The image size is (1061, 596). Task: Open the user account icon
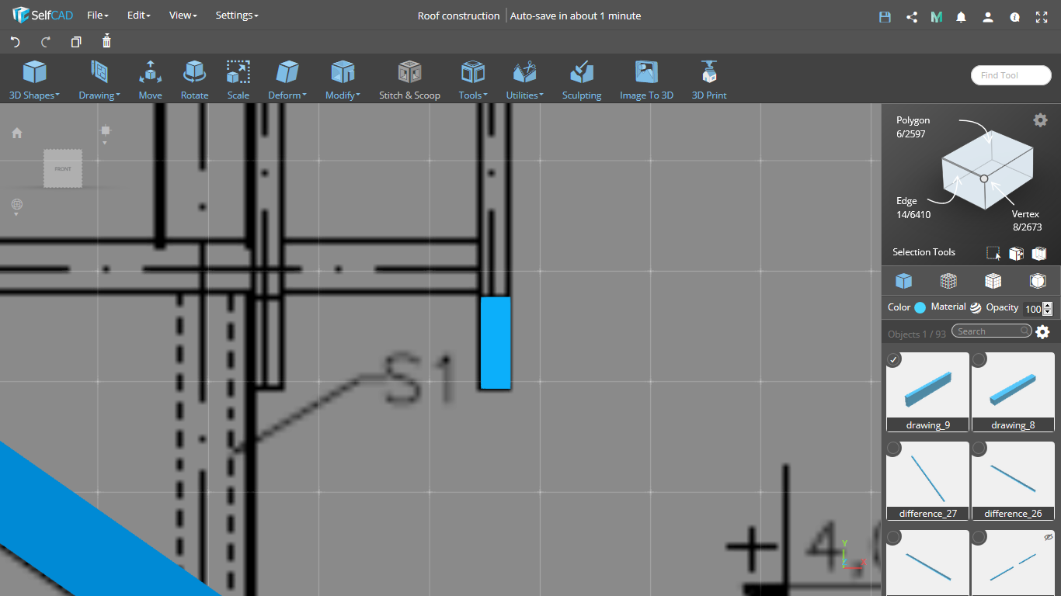[988, 16]
